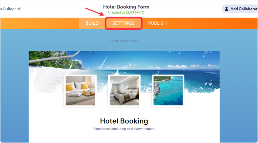Switch to the BUILD tab
The width and height of the screenshot is (258, 143).
tap(92, 23)
